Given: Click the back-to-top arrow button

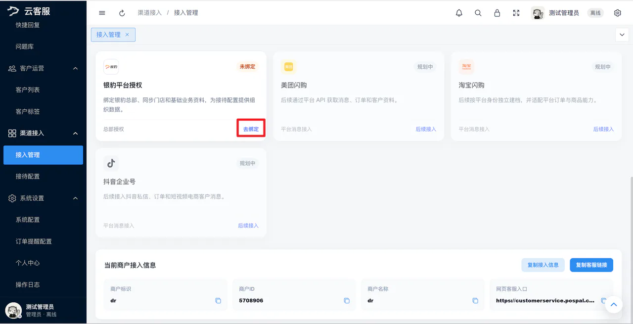Looking at the screenshot, I should pyautogui.click(x=614, y=304).
